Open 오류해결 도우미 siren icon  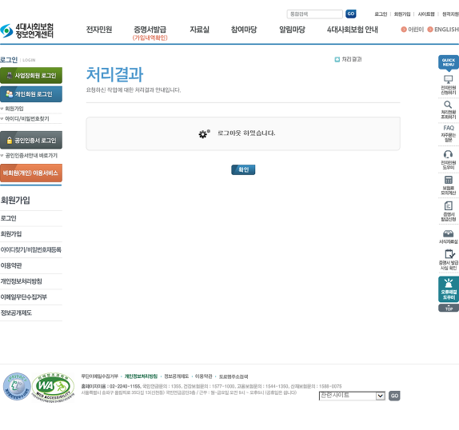pos(449,289)
